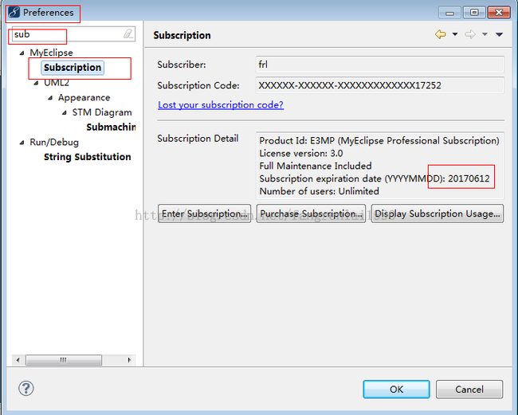Confirm with OK button
The width and height of the screenshot is (518, 415).
[396, 390]
